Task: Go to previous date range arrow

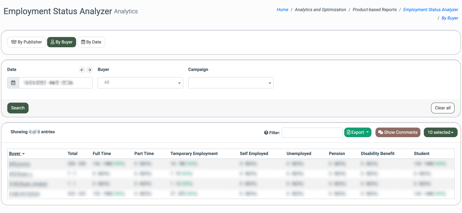Action: pos(82,70)
